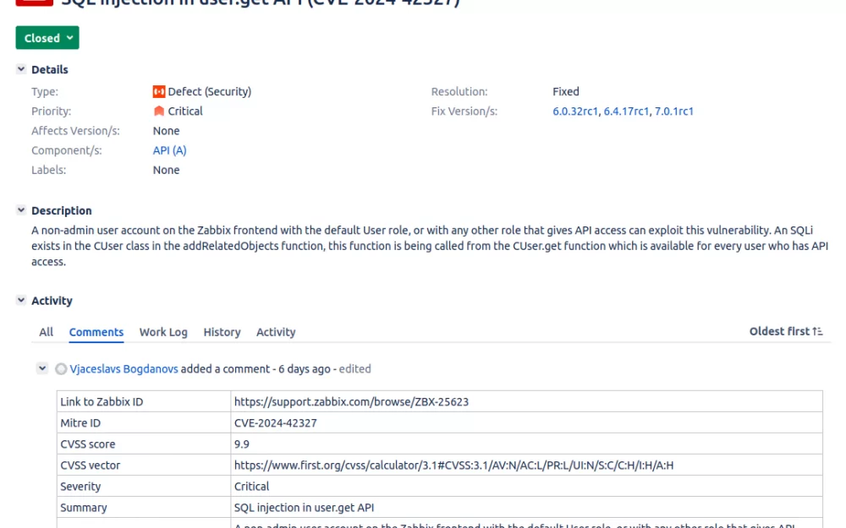Viewport: 846px width, 528px height.
Task: Collapse the Activity section
Action: 21,300
